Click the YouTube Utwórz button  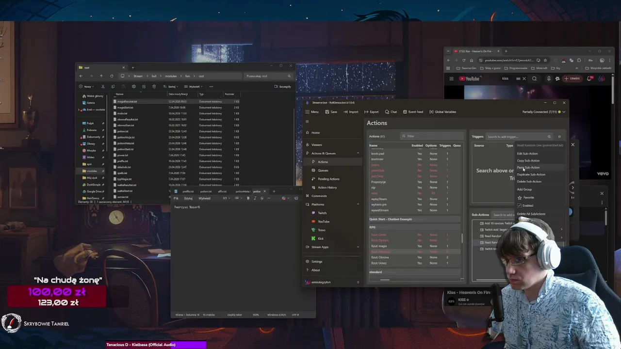tap(572, 79)
